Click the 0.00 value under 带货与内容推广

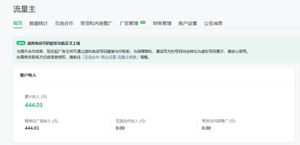206,128
